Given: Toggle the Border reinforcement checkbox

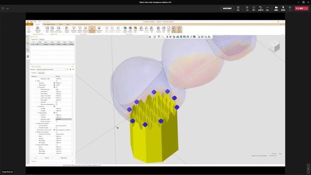Looking at the screenshot, I should pos(57,132).
